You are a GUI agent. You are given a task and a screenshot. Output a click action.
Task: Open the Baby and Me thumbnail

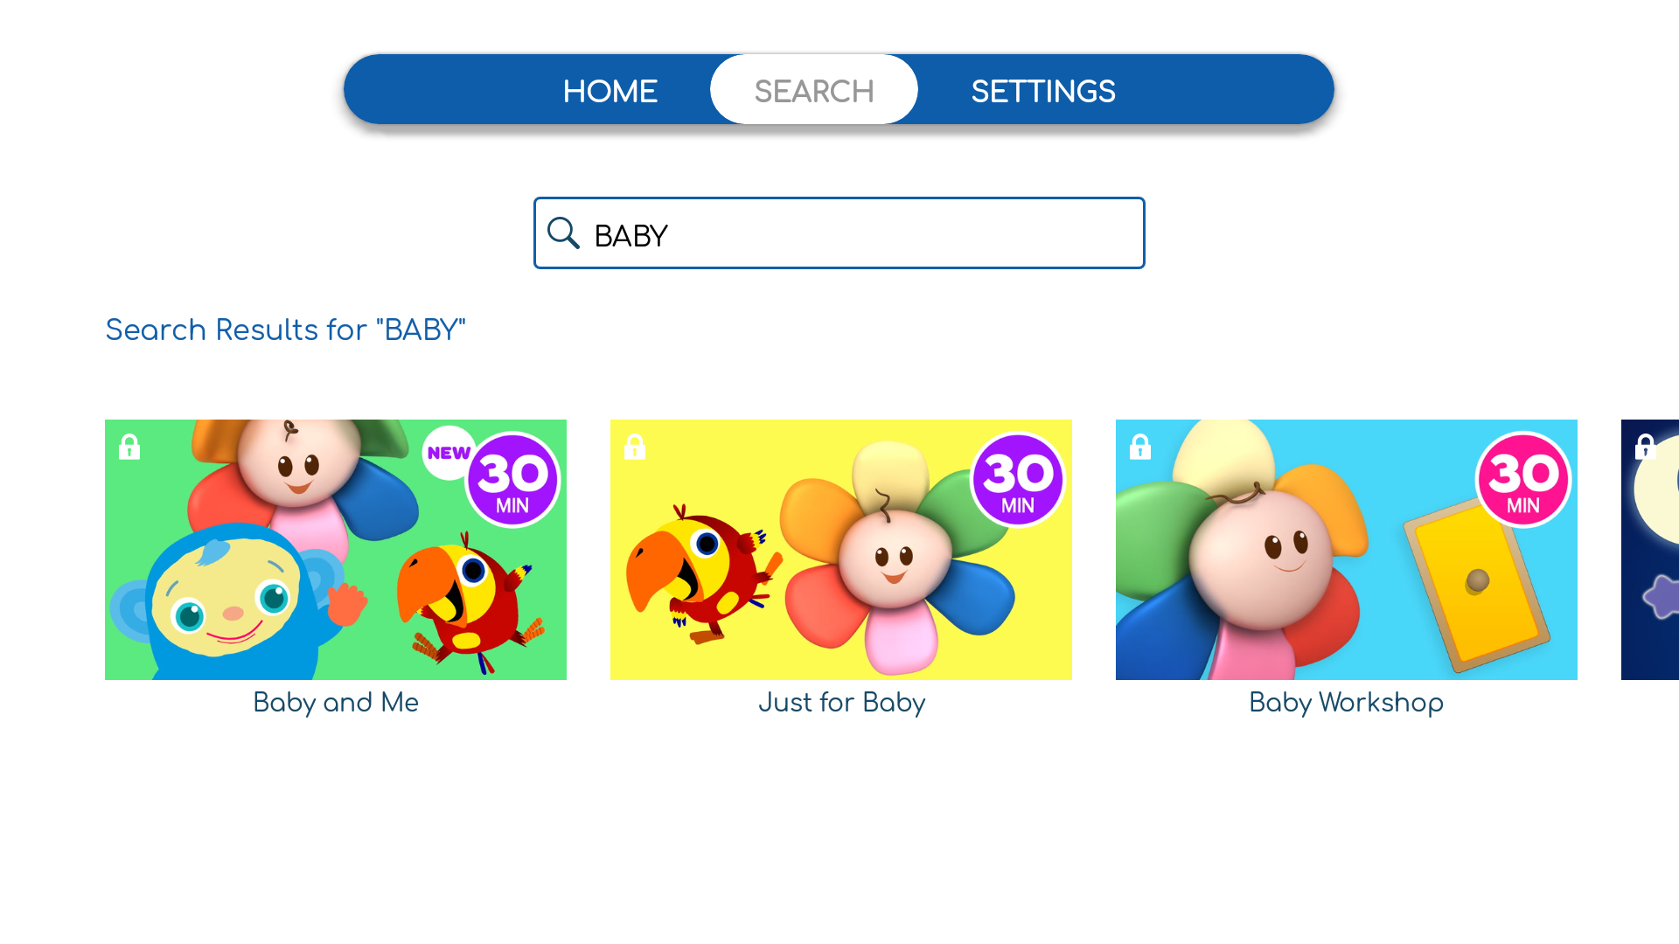tap(335, 549)
